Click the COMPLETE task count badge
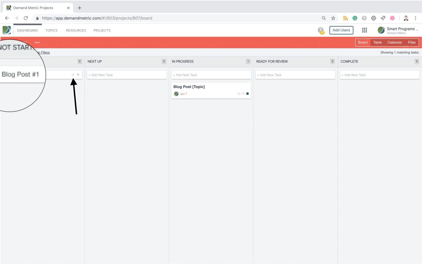This screenshot has width=423, height=265. click(x=417, y=61)
